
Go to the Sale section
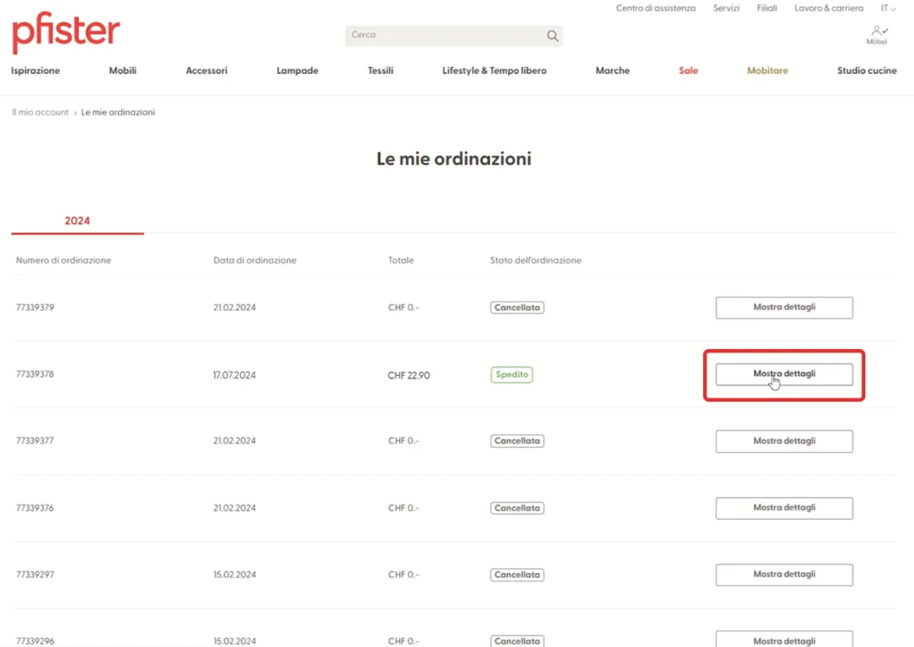pyautogui.click(x=688, y=71)
